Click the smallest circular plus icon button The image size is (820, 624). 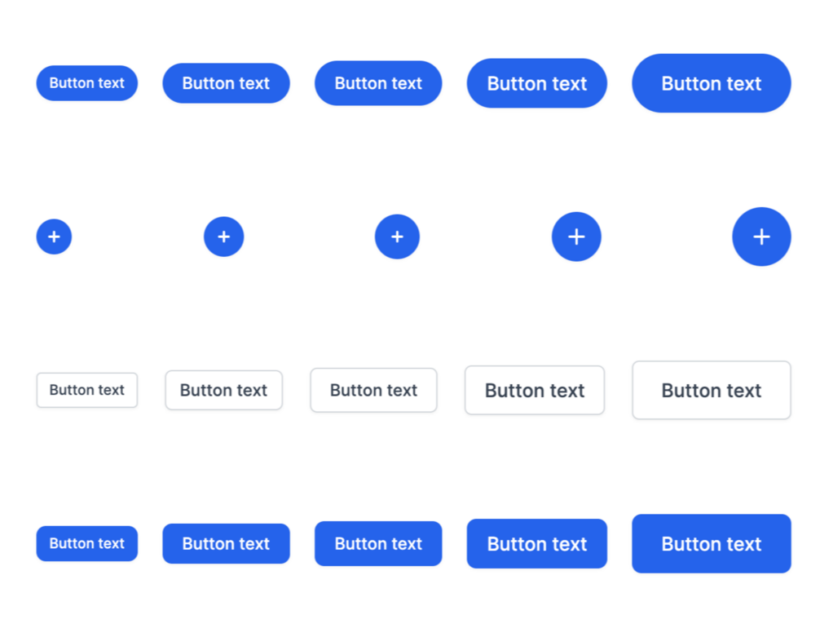[54, 237]
